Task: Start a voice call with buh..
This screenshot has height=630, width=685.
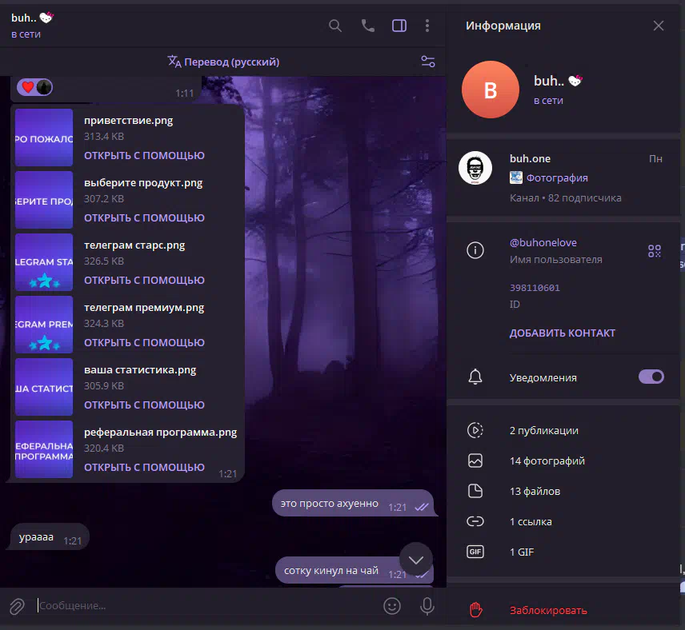Action: coord(367,26)
